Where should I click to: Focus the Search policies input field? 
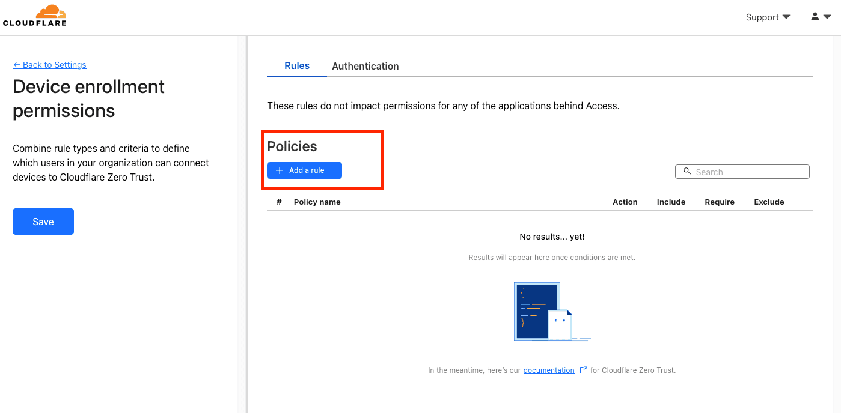click(x=742, y=172)
